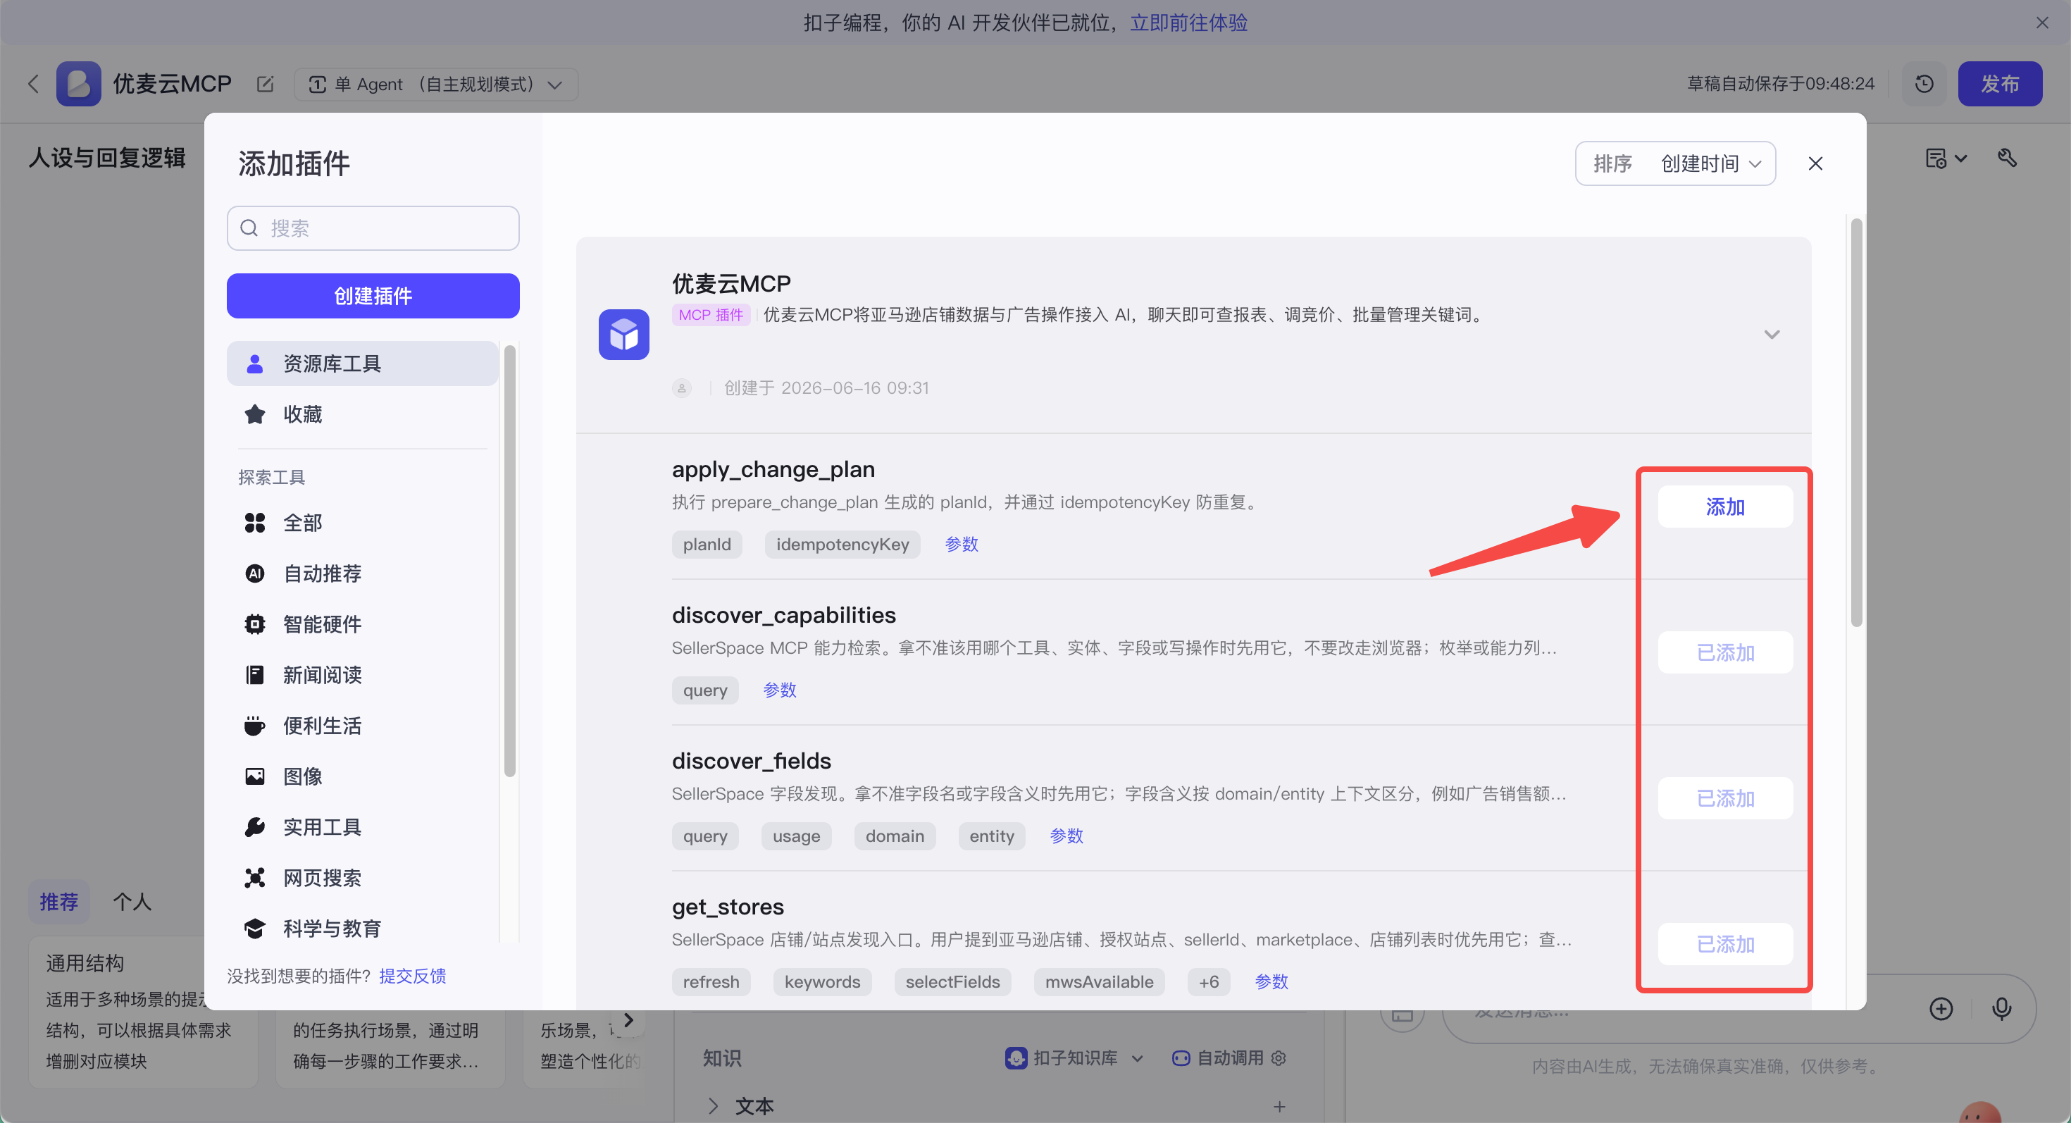Open the 单 Agent mode dropdown
The height and width of the screenshot is (1123, 2071).
pos(436,84)
